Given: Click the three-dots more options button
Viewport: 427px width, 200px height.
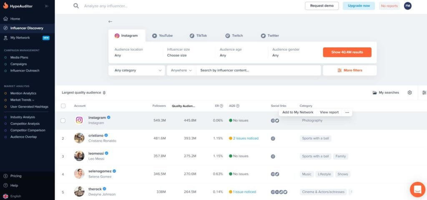Looking at the screenshot, I should click(x=347, y=113).
